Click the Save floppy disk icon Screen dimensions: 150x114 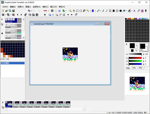coord(13,11)
